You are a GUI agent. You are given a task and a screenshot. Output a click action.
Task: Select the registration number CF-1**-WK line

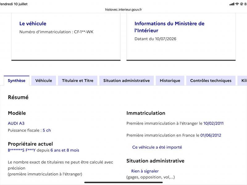57,32
